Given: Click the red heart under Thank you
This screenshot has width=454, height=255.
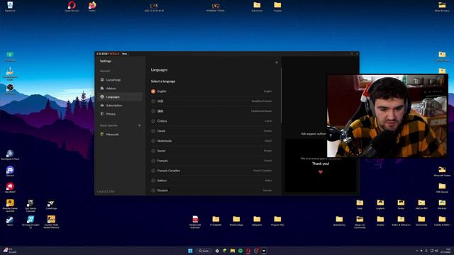Looking at the screenshot, I should pyautogui.click(x=321, y=171).
